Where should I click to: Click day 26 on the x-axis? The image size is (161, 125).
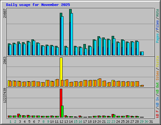pos(127,122)
